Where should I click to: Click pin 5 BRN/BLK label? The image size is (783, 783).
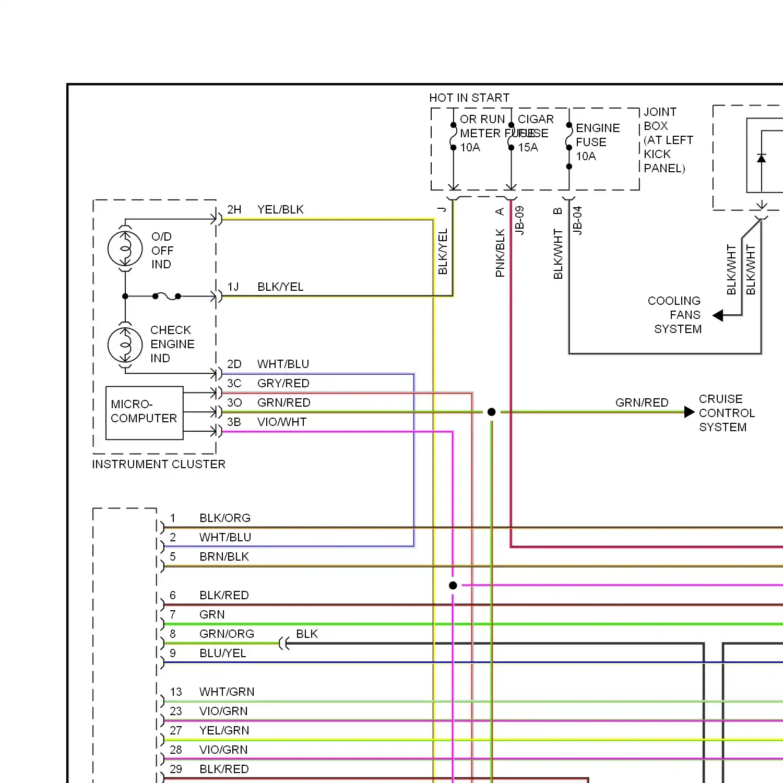coord(209,557)
